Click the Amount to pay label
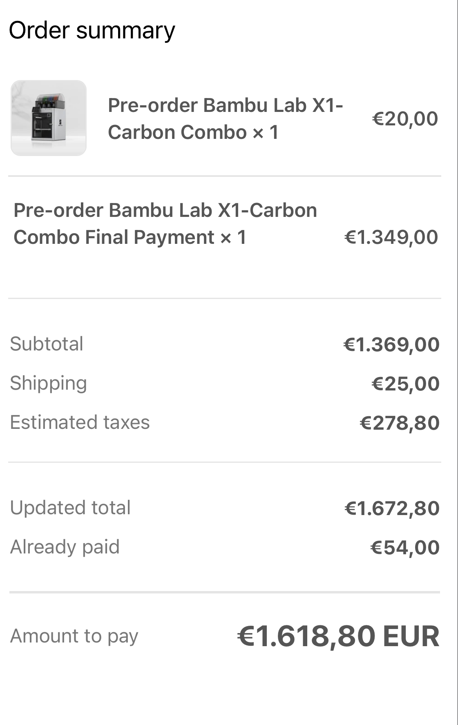This screenshot has width=458, height=725. click(74, 636)
